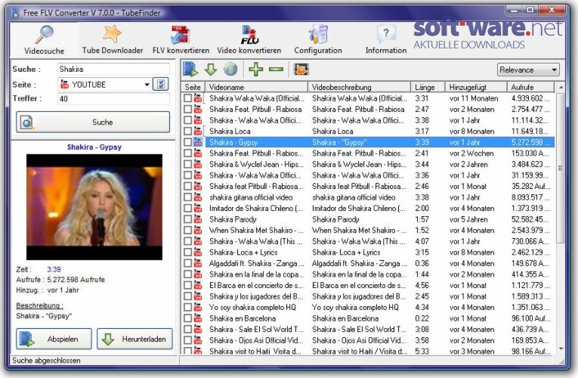Tick checkbox for shakira gitana official video

click(x=187, y=197)
